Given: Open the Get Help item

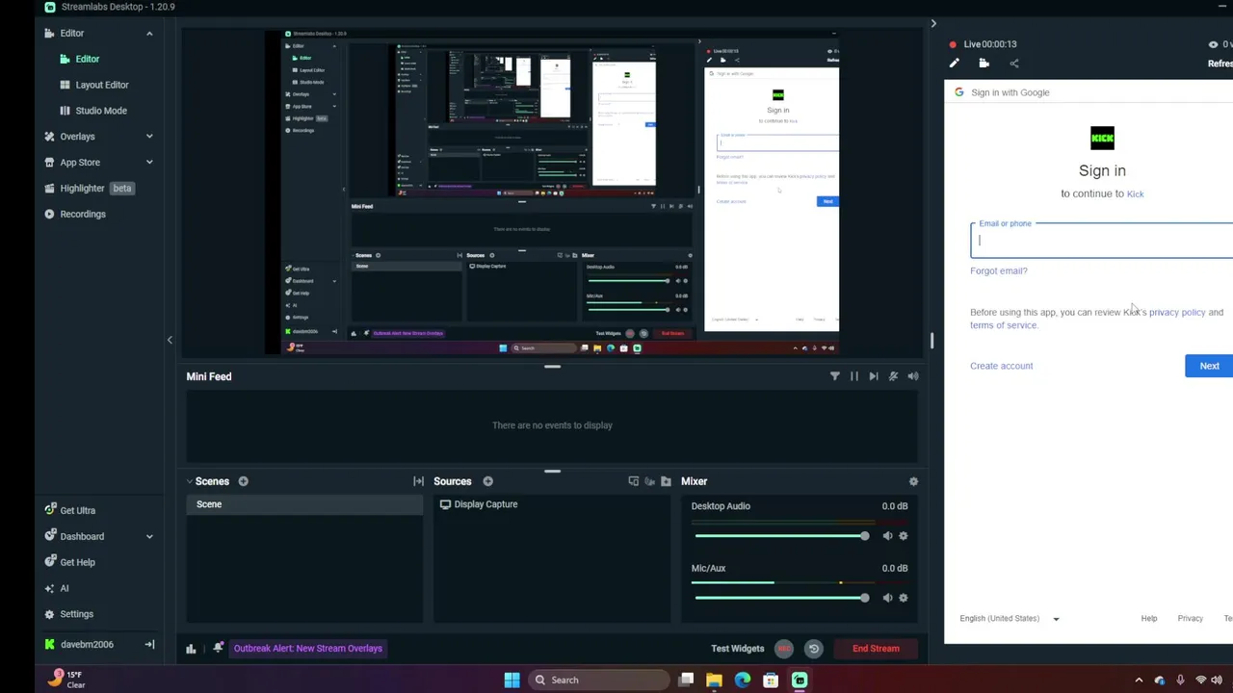Looking at the screenshot, I should (x=70, y=562).
